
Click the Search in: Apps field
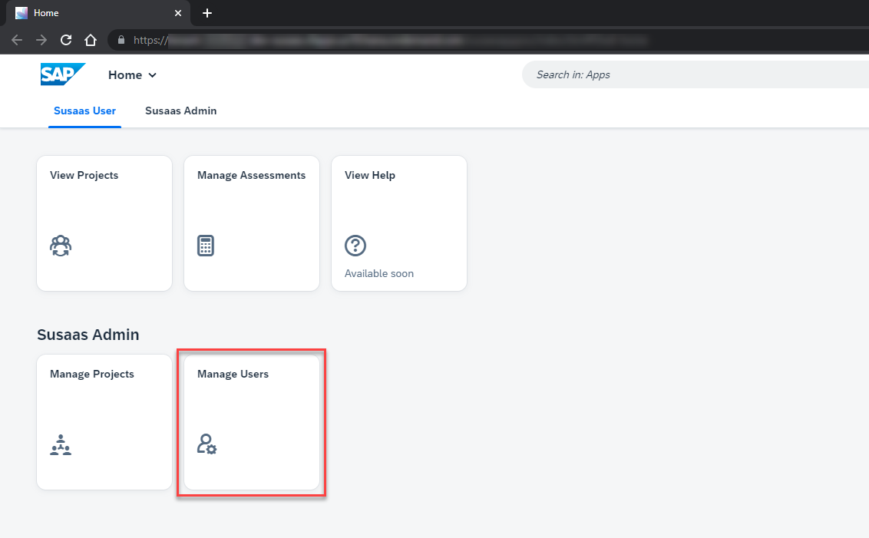pos(695,74)
